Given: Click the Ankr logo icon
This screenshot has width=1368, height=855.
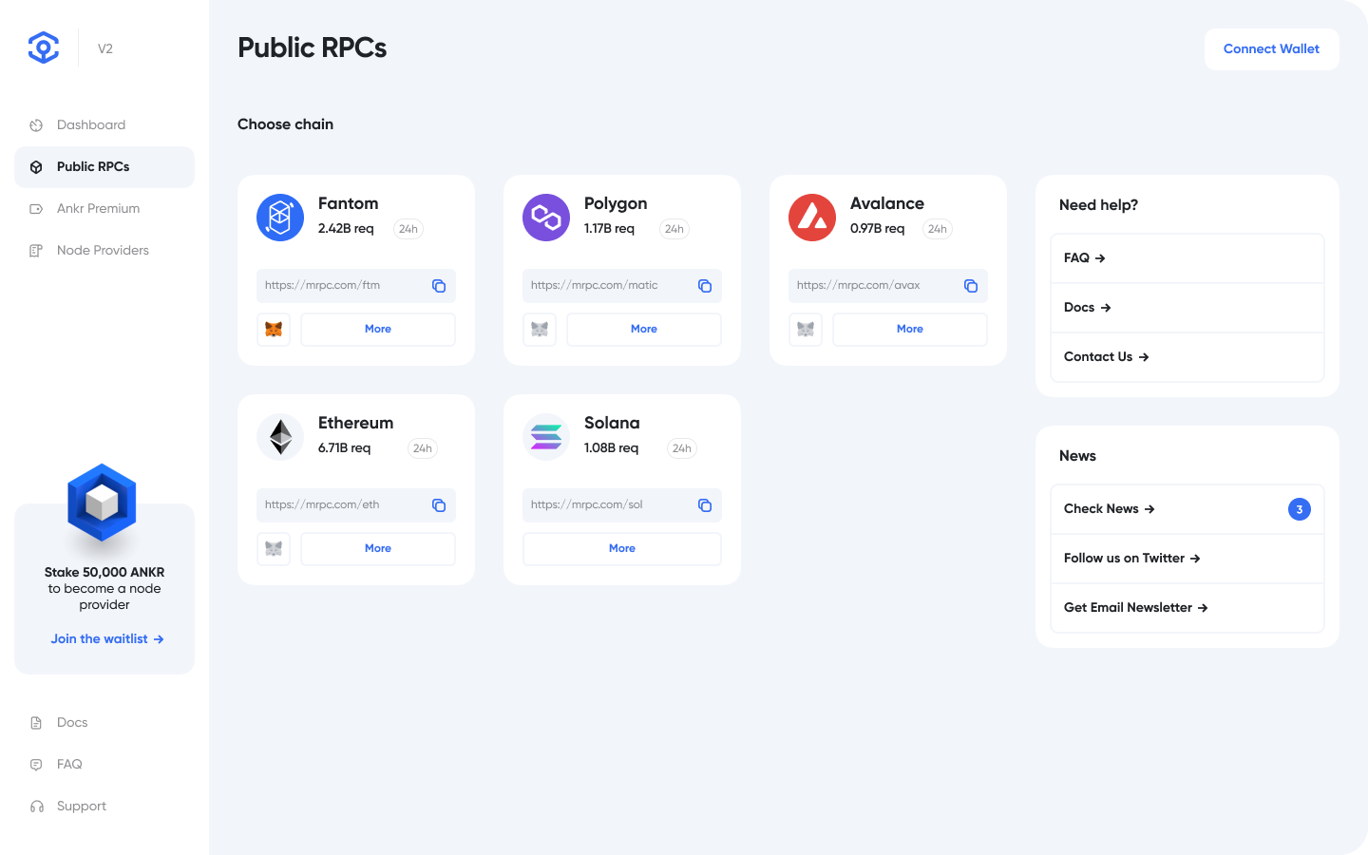Looking at the screenshot, I should click(x=44, y=47).
